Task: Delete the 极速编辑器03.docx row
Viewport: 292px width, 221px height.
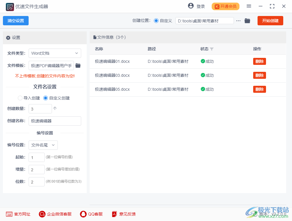Action: click(x=259, y=75)
